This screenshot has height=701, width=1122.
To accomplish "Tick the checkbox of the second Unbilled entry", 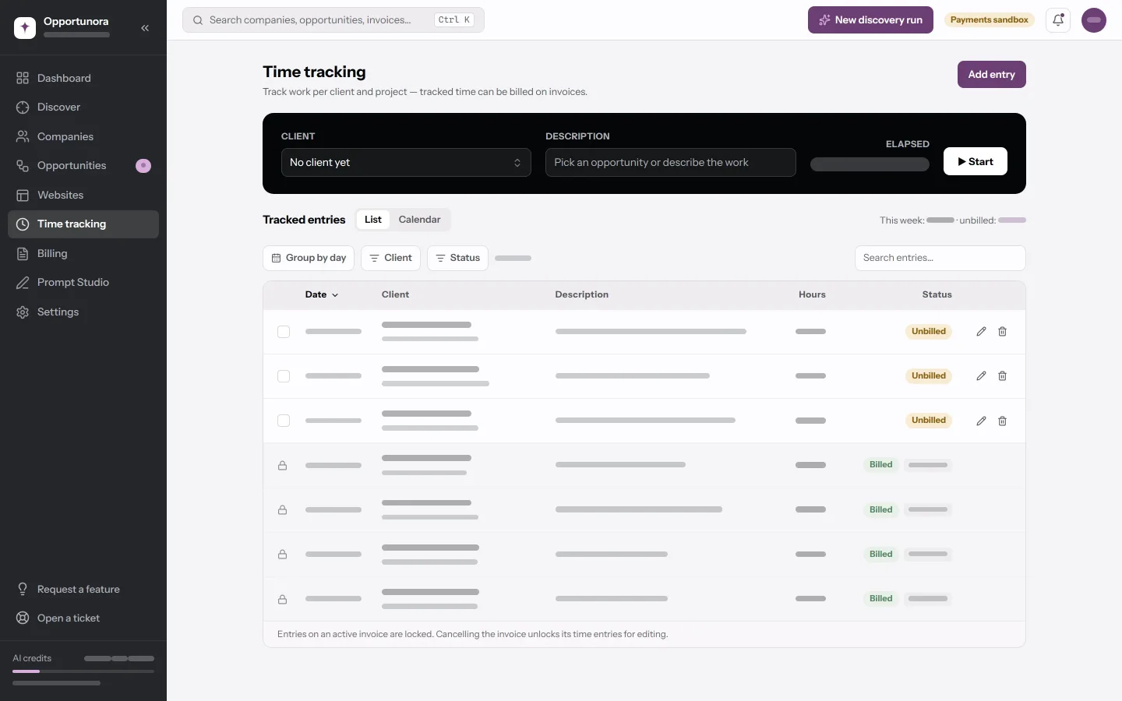I will [x=284, y=376].
